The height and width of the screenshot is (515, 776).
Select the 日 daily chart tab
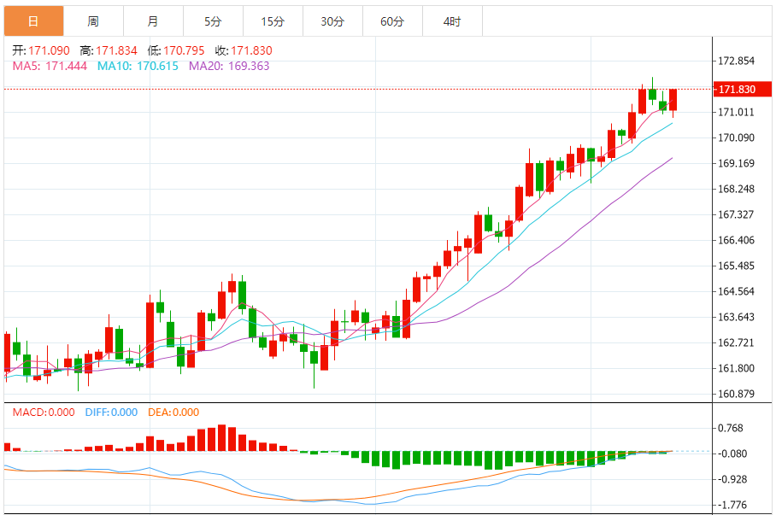tap(33, 21)
